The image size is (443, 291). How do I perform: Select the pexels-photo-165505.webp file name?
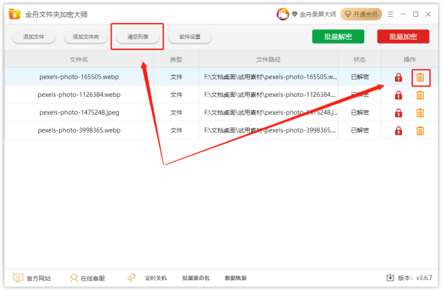point(79,77)
